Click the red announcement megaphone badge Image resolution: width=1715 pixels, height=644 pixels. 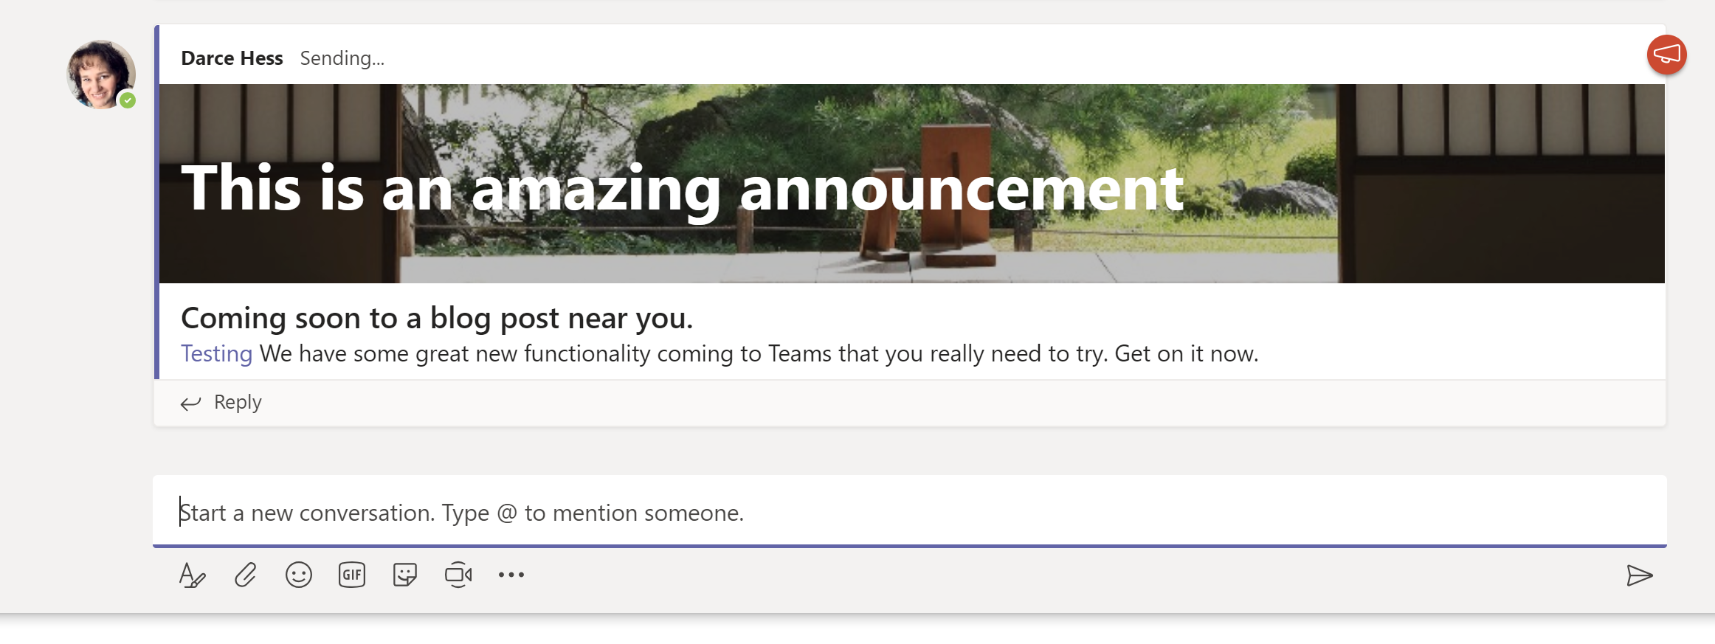pos(1667,55)
